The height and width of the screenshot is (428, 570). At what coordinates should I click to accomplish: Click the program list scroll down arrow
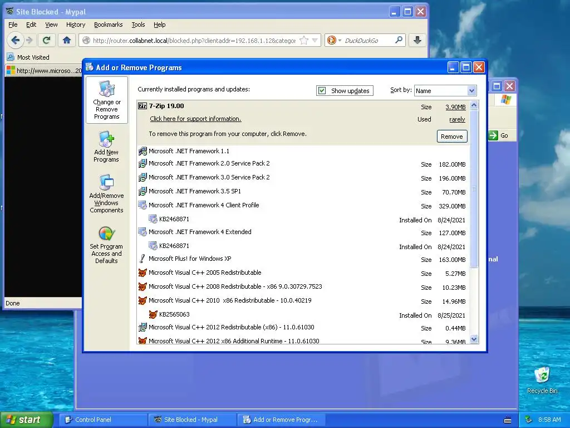(x=474, y=339)
